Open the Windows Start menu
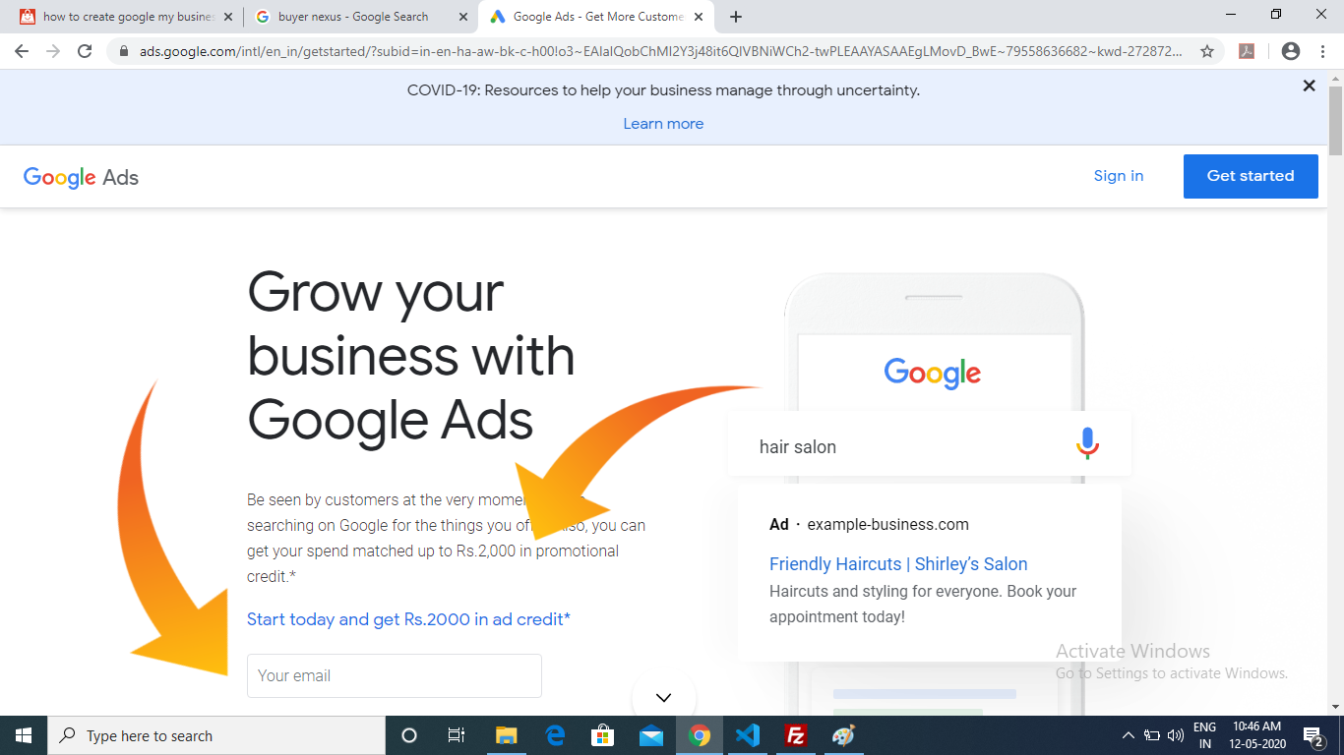Screen dimensions: 1344x755 24,735
